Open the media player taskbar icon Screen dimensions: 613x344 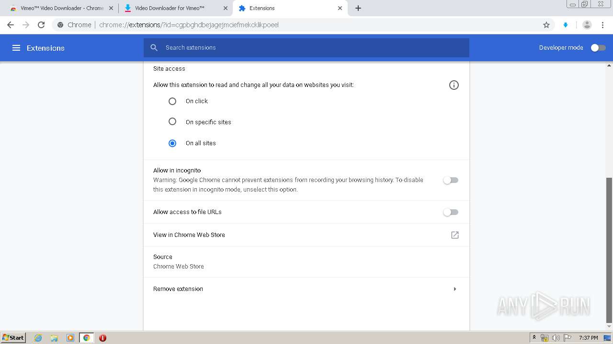pyautogui.click(x=70, y=338)
